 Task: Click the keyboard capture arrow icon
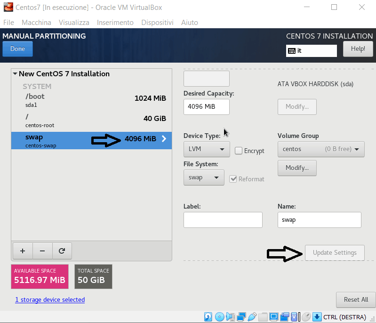[317, 317]
